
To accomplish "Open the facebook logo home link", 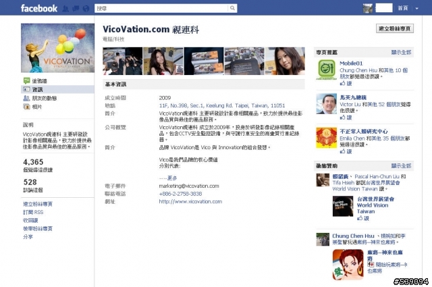I will point(39,8).
